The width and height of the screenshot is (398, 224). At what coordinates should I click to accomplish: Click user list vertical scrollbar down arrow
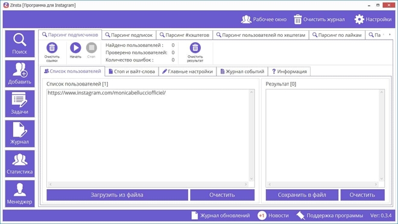point(251,179)
